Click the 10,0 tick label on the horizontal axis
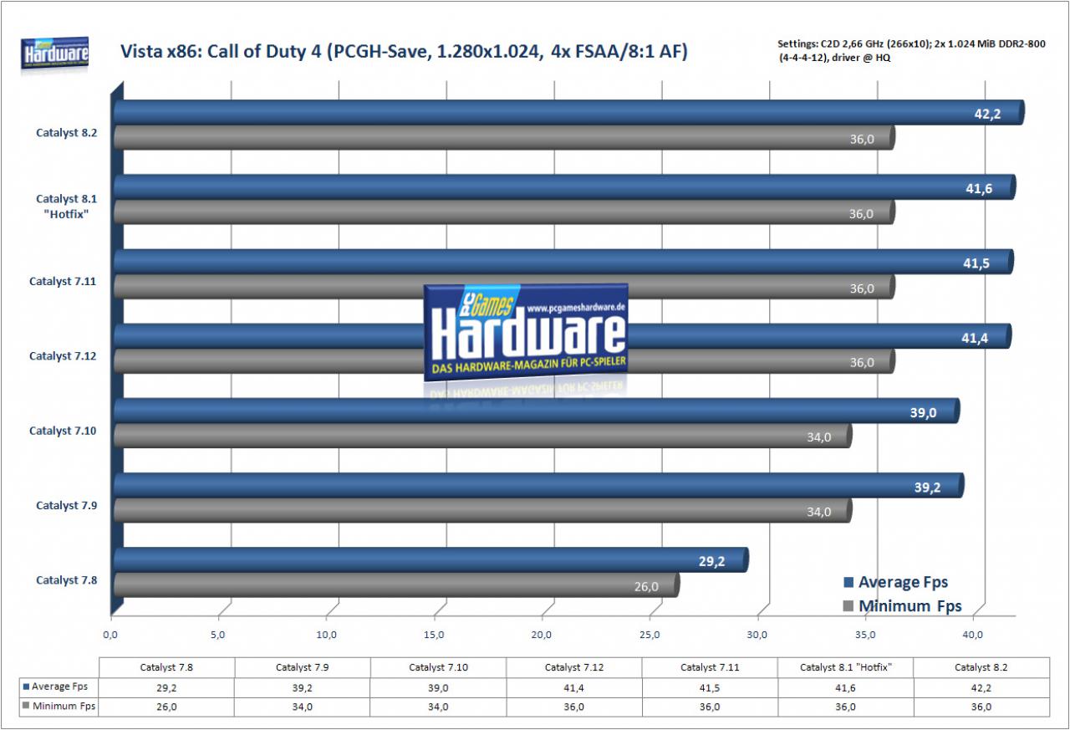The width and height of the screenshot is (1070, 730). 327,636
